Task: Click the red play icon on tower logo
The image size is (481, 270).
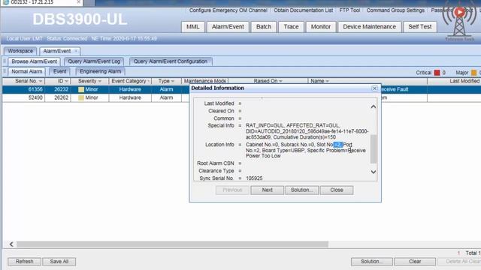Action: point(459,12)
